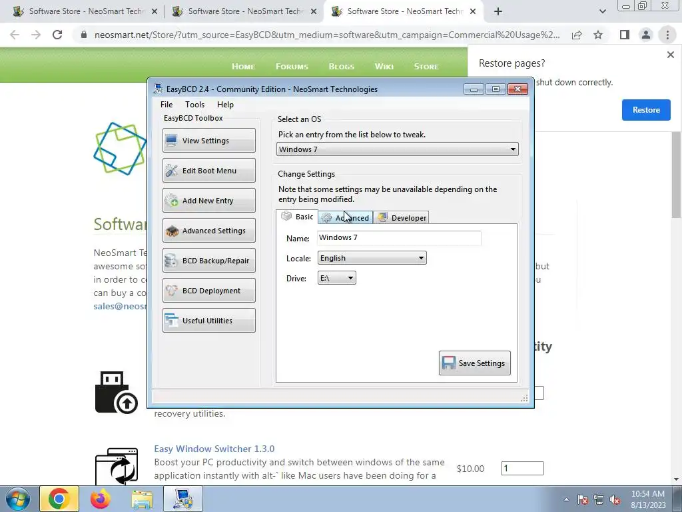Open the Home link on NeoSmart page
The width and height of the screenshot is (682, 512).
[x=243, y=66]
